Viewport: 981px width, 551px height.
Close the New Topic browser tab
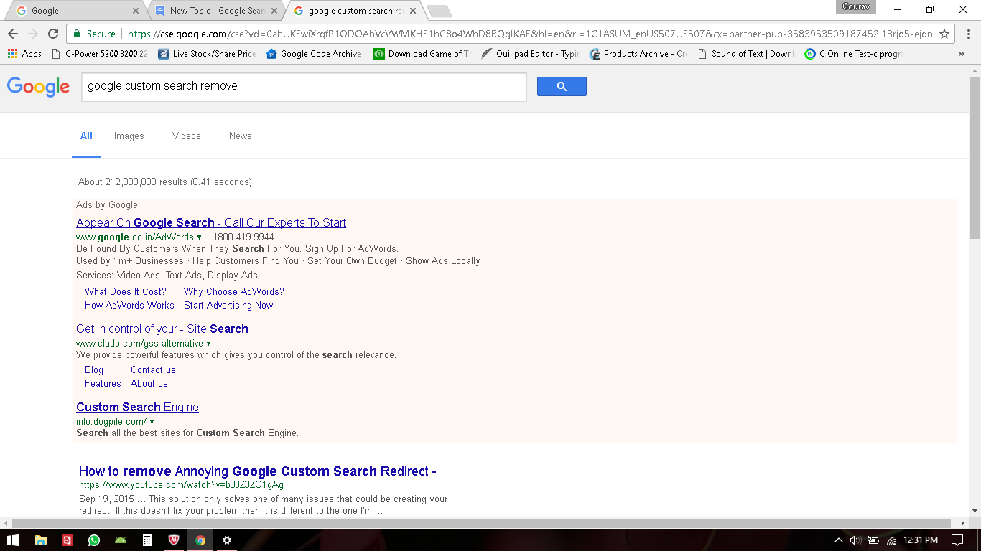coord(274,11)
